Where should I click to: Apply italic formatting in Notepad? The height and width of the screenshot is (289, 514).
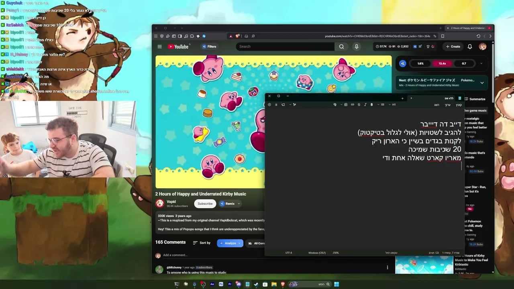pyautogui.click(x=365, y=105)
